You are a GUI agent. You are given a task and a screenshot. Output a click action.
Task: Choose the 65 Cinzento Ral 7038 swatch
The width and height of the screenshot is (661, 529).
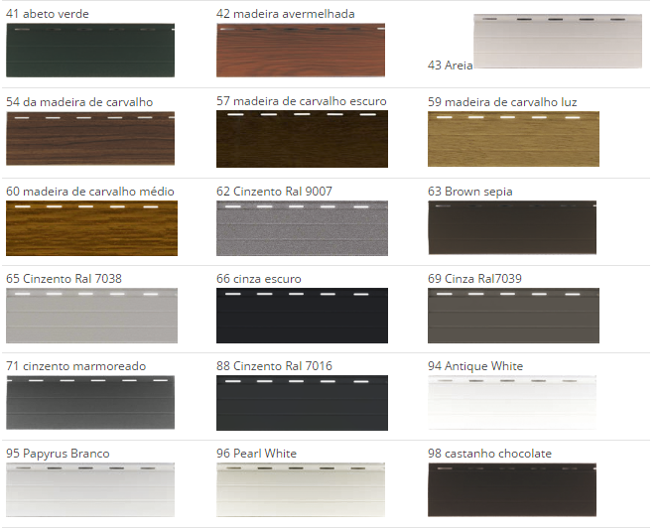point(91,316)
